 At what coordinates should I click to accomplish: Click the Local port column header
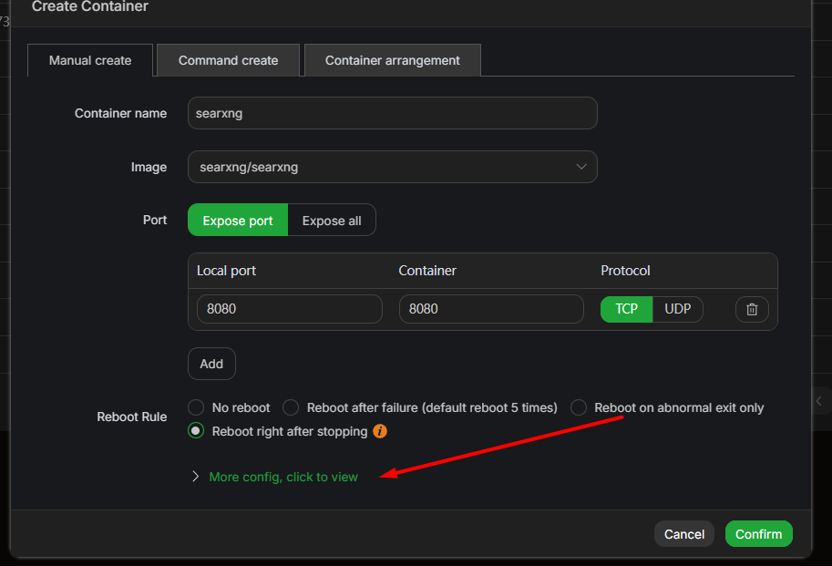click(226, 271)
